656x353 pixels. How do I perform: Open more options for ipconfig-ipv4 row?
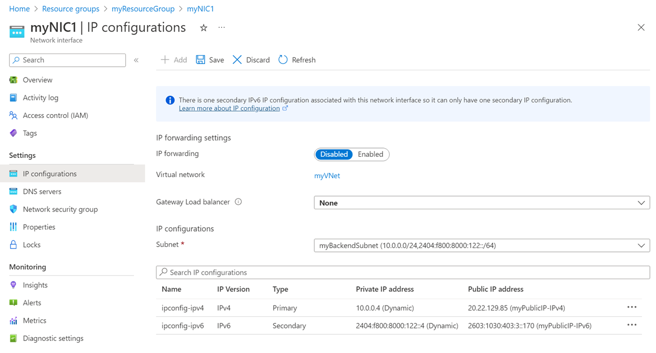[x=631, y=308]
